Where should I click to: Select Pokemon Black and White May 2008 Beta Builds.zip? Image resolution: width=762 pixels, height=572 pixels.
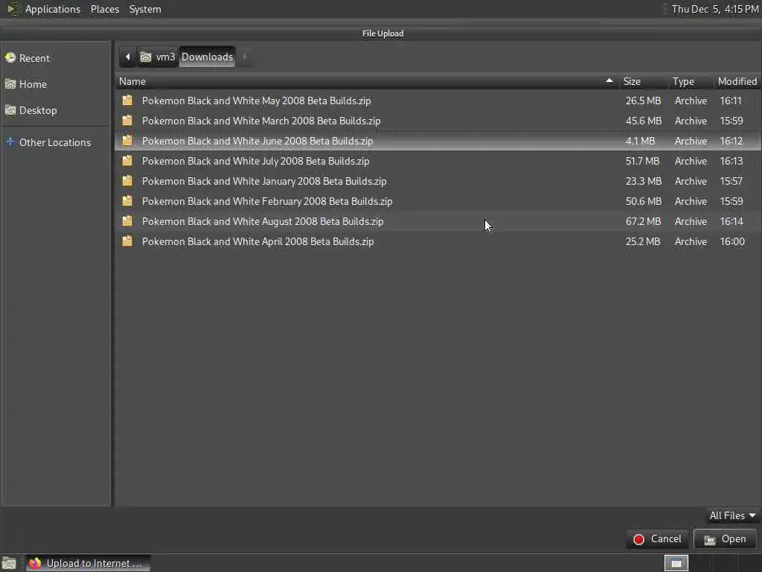[438, 101]
